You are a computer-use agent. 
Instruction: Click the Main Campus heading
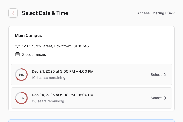[x=28, y=35]
